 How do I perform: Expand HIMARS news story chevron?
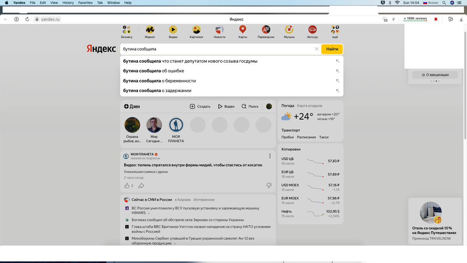[x=149, y=213]
